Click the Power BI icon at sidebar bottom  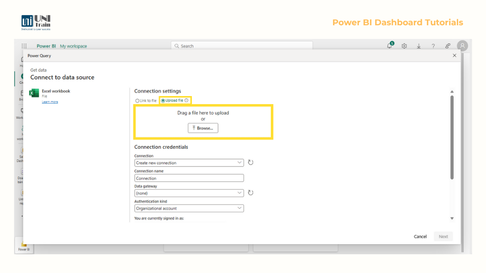(x=24, y=246)
